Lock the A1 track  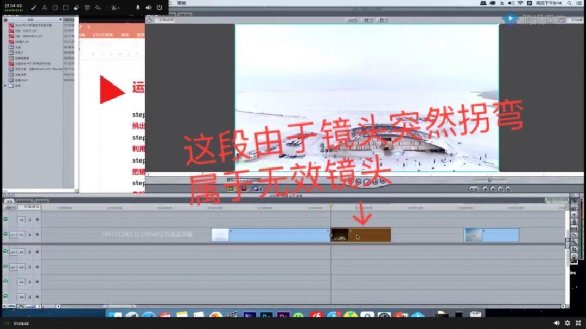30,252
